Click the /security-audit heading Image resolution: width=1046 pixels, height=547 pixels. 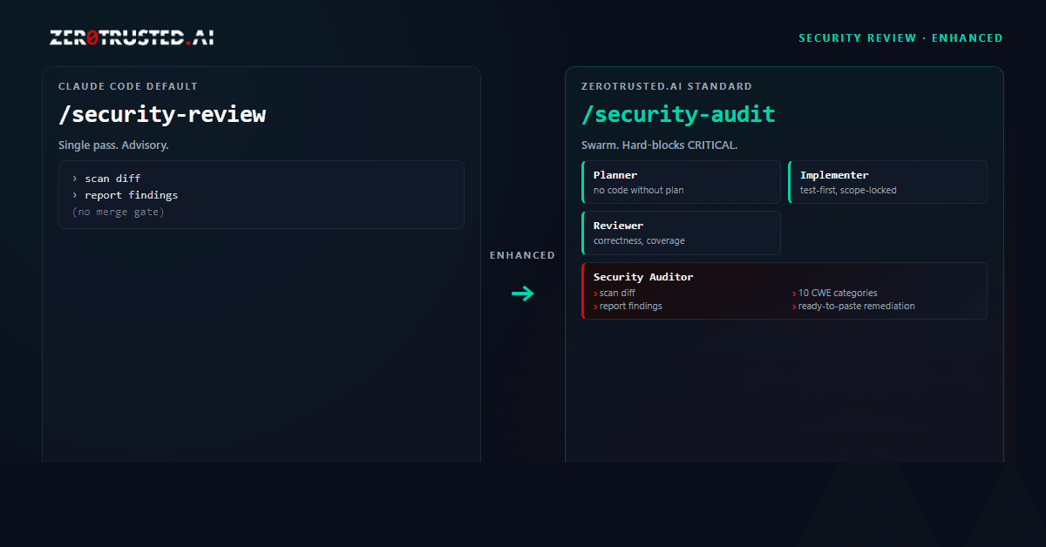(678, 114)
